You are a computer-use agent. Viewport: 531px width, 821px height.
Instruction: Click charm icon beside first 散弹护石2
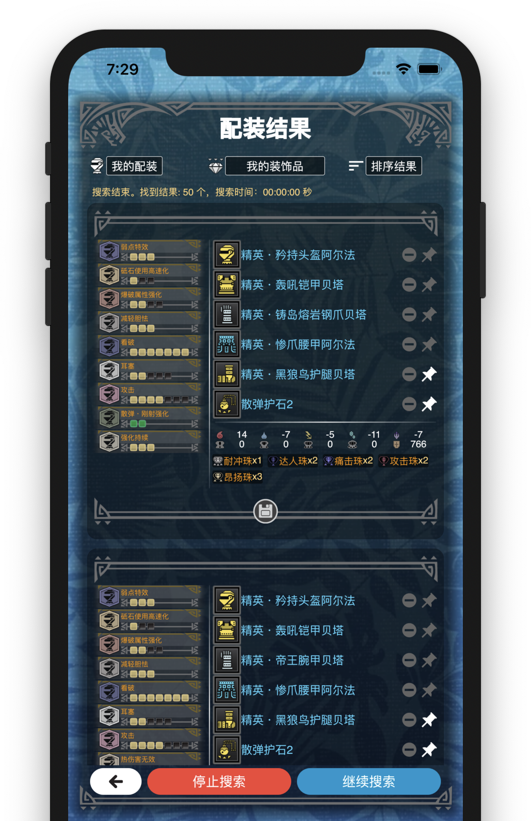click(x=226, y=404)
